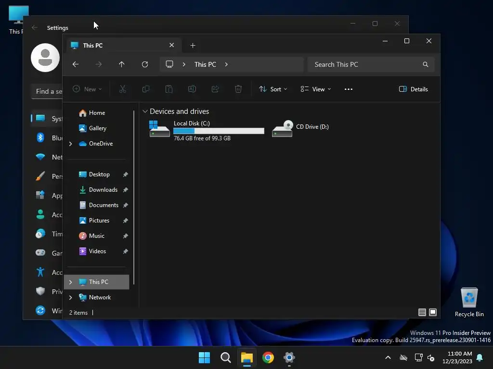Unpin Desktop using its pin icon
This screenshot has height=369, width=493.
coord(126,174)
